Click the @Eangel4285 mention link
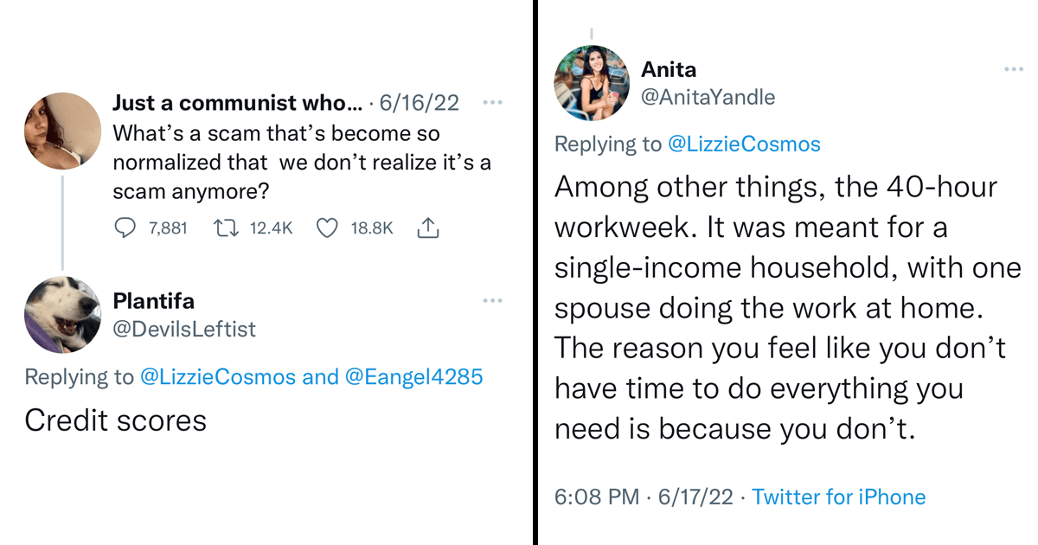This screenshot has width=1038, height=545. coord(413,376)
